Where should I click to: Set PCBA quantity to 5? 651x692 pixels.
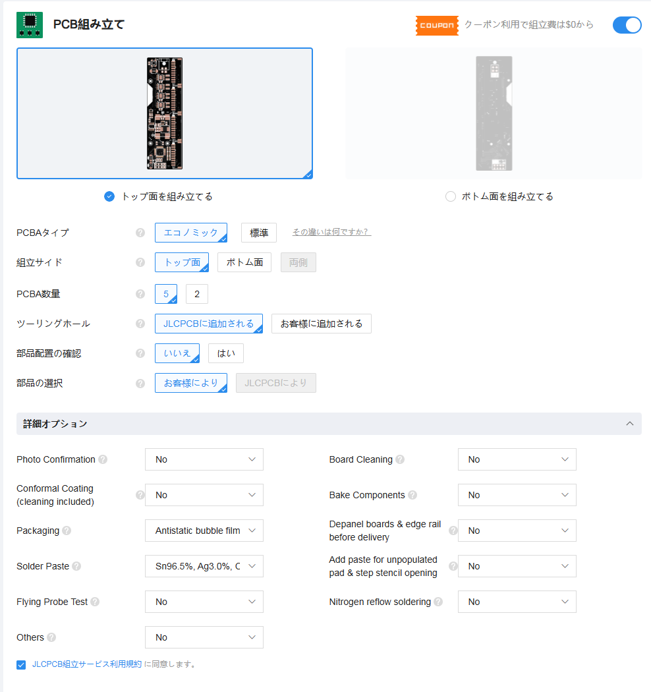coord(166,294)
